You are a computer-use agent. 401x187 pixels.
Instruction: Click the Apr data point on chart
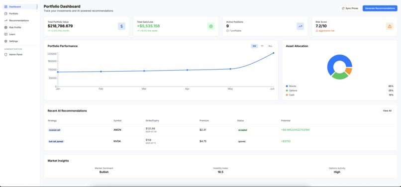tap(187, 70)
